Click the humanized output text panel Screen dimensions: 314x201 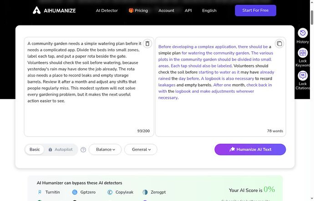coord(220,87)
